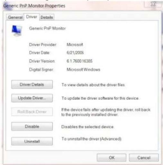Uninstall the driver
This screenshot has height=165, width=163.
click(32, 141)
